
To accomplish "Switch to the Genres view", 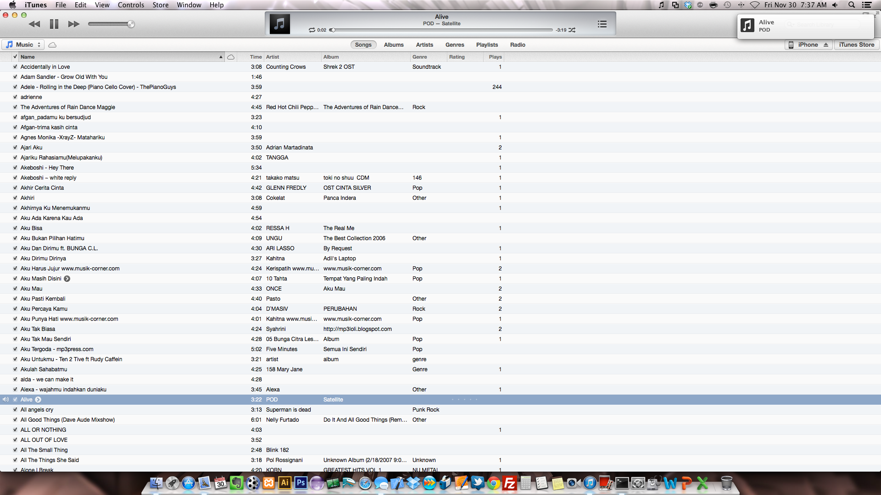I will click(x=455, y=44).
